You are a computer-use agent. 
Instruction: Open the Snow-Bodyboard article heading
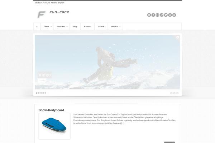pos(51,110)
